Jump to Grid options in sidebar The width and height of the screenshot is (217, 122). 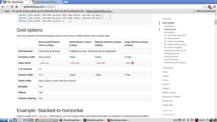[x=169, y=33]
